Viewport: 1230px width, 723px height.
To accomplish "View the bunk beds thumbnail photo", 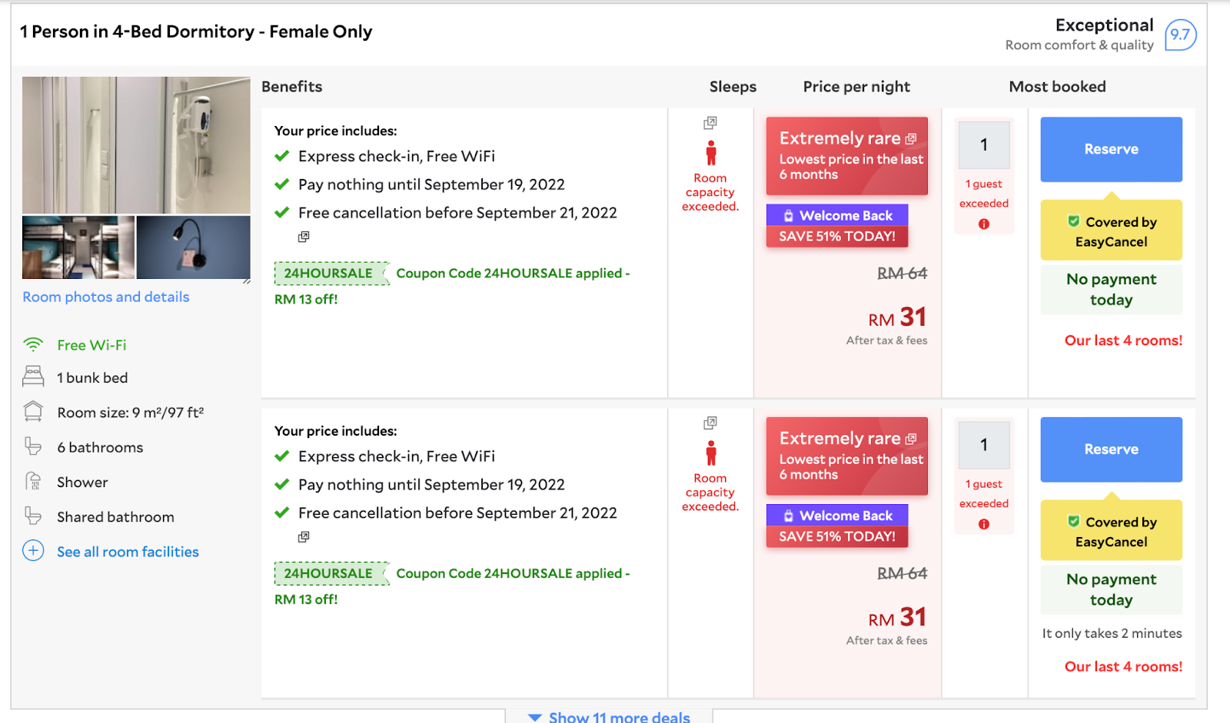I will (x=78, y=247).
